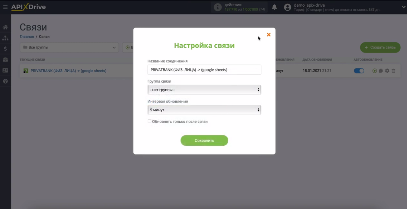
Task: Click the ApiX-Drive logo
Action: pyautogui.click(x=28, y=7)
